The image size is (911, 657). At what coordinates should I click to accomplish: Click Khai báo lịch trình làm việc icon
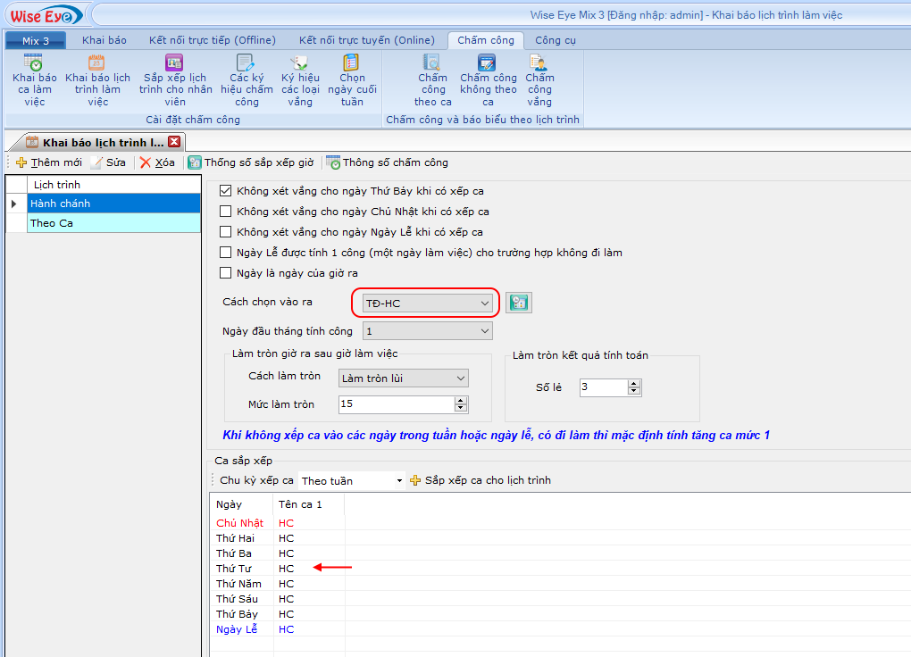point(97,63)
